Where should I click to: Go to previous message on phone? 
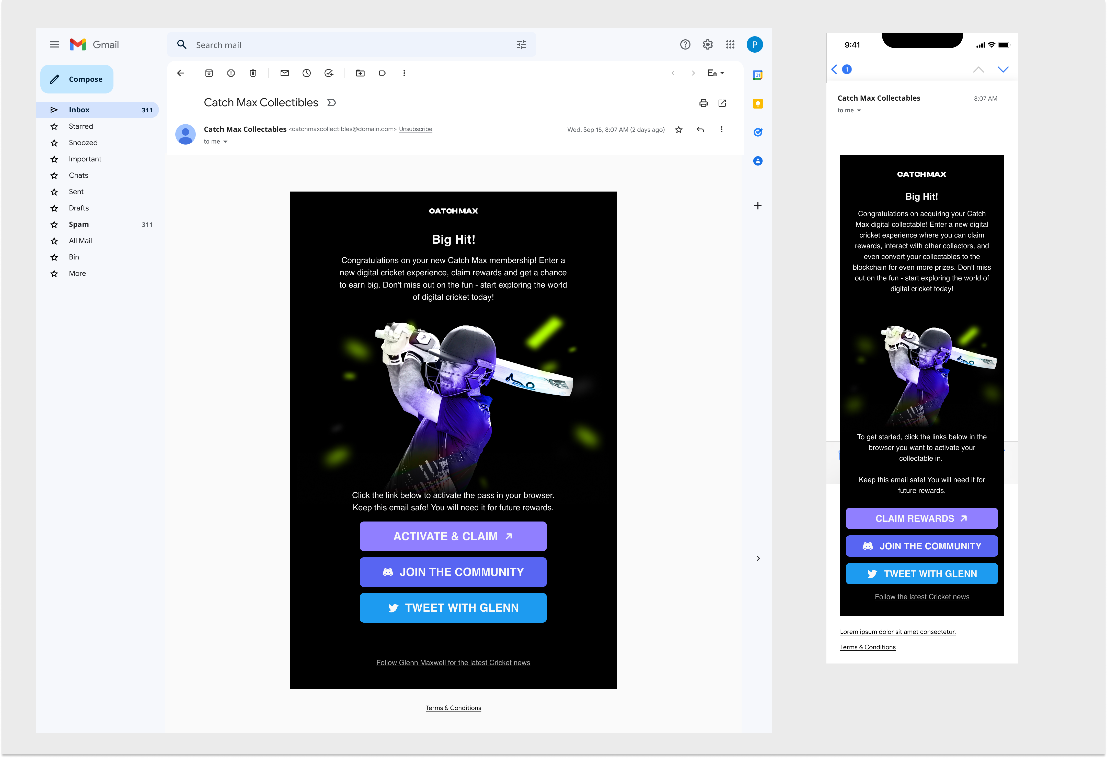978,69
